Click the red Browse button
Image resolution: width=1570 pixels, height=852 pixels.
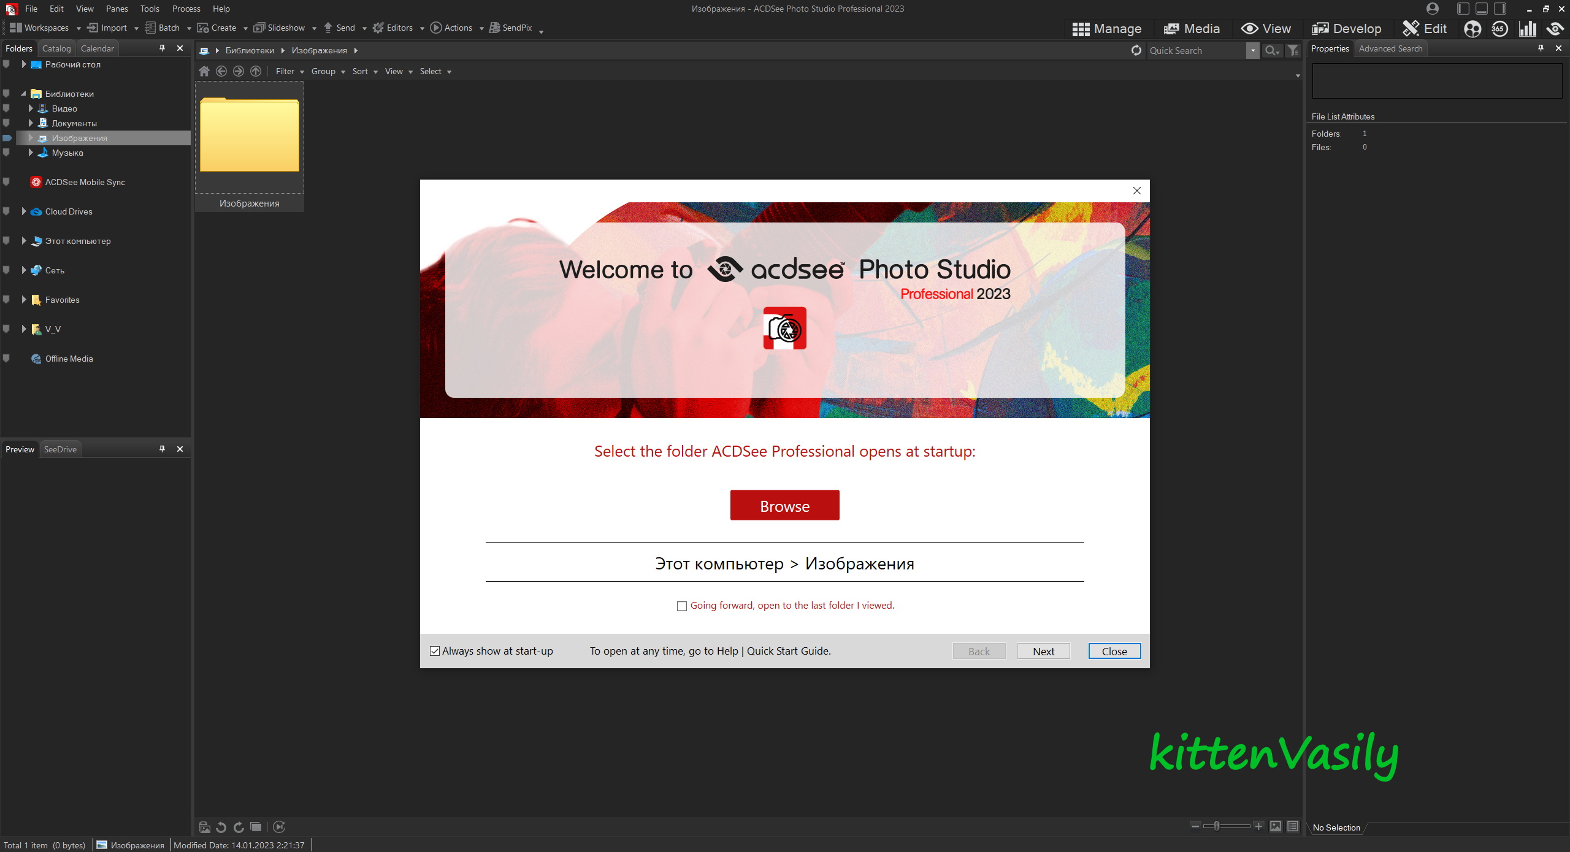pos(784,506)
